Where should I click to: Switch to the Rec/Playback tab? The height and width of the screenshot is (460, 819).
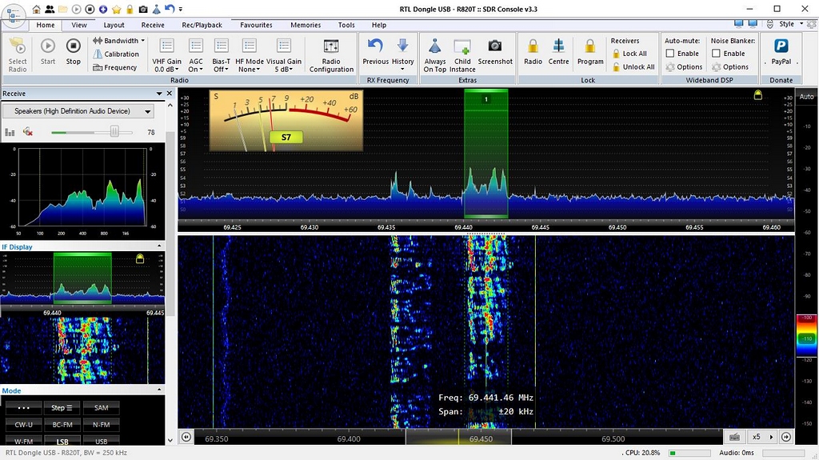[202, 25]
